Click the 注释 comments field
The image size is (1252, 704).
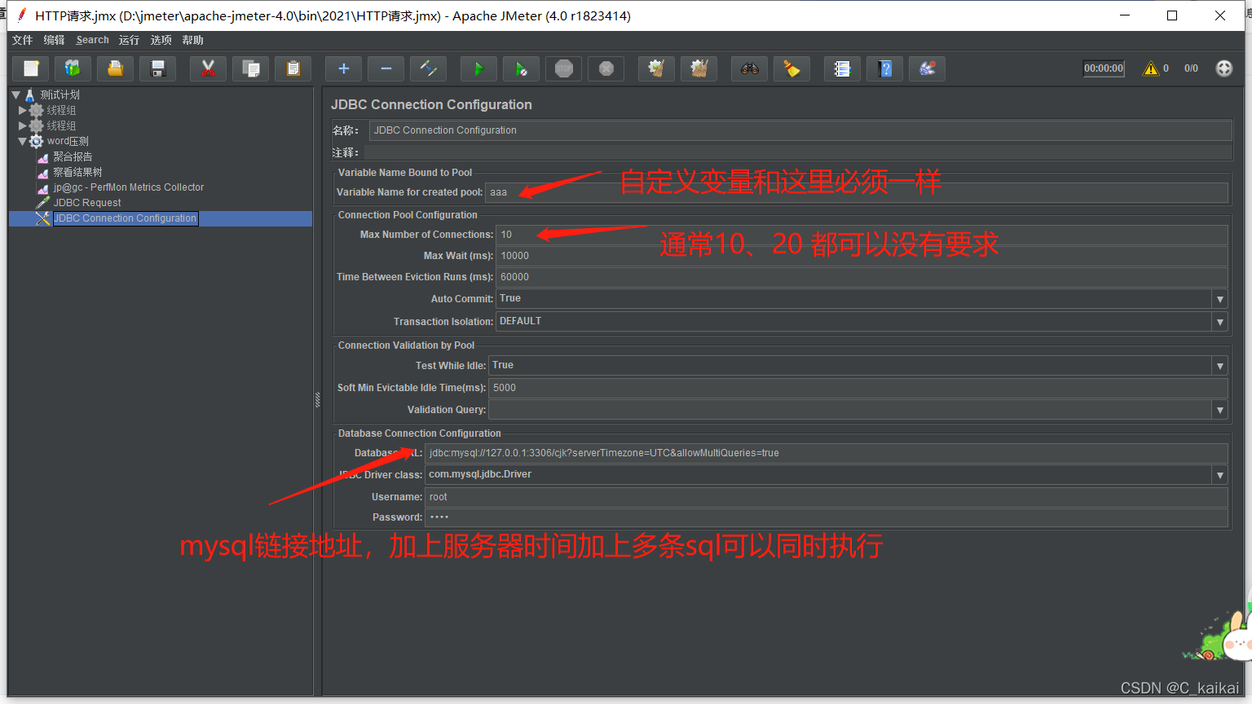click(798, 152)
